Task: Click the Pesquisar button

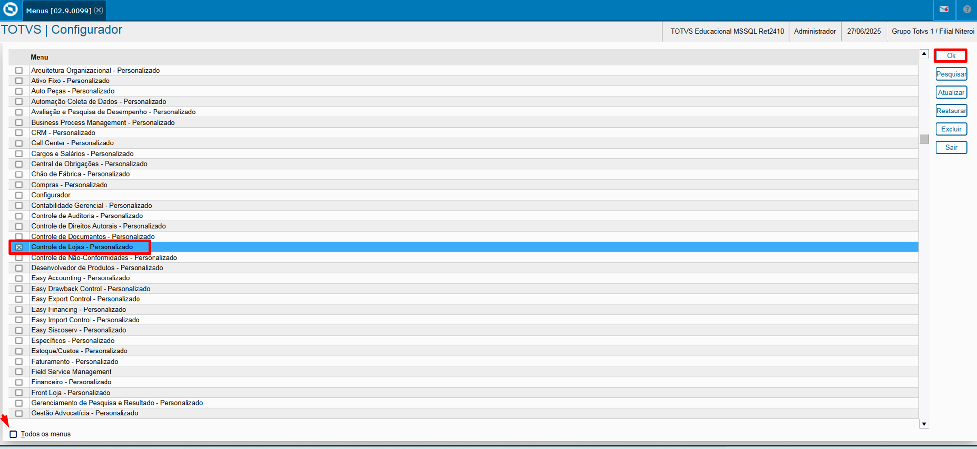Action: [951, 74]
